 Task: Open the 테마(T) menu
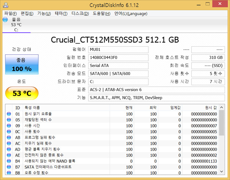coord(61,14)
